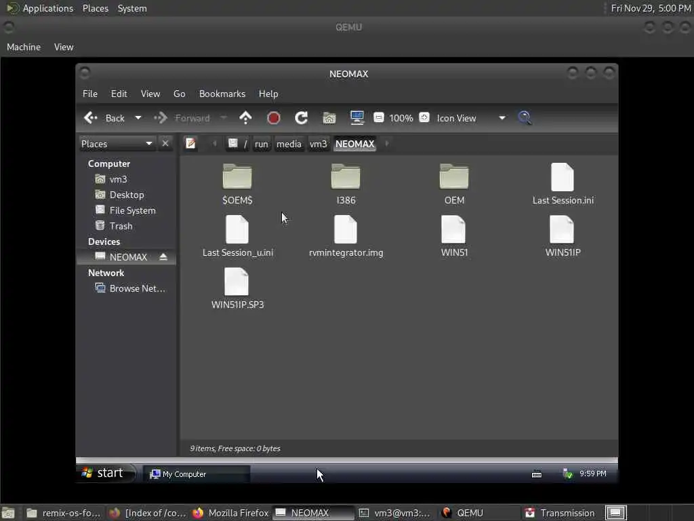Open the Places sidebar selector dropdown
The height and width of the screenshot is (521, 694).
click(117, 144)
